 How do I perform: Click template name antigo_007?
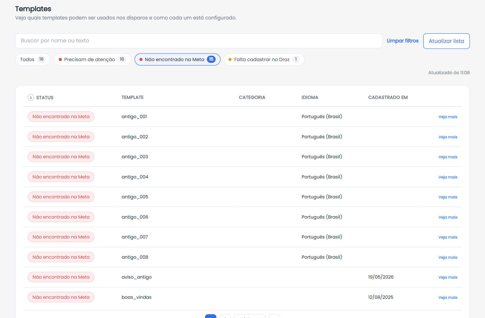[135, 237]
